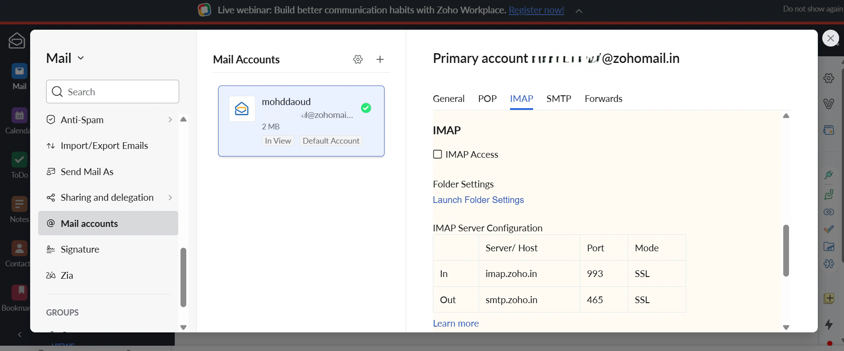Click the mail envelope icon on account card

[242, 109]
